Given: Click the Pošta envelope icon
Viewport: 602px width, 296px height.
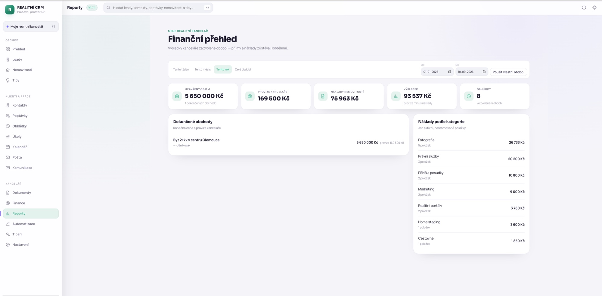Looking at the screenshot, I should tap(8, 157).
